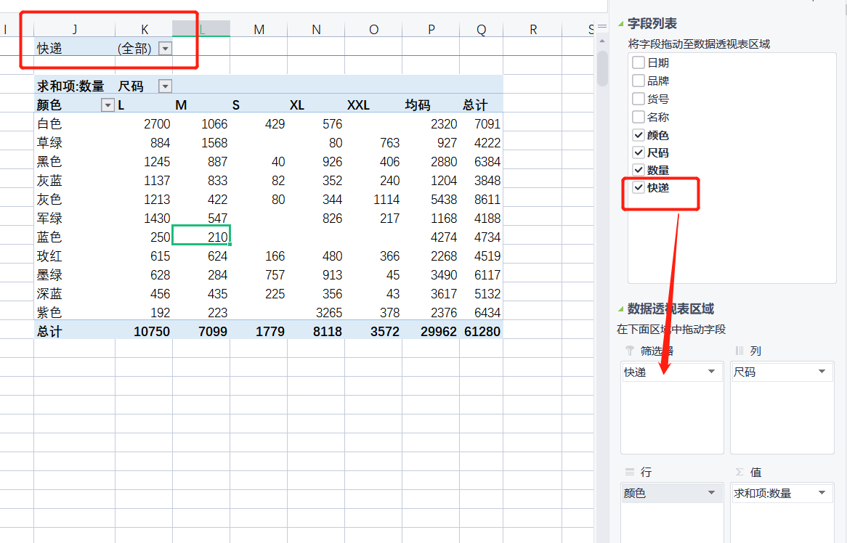Click the columns icon beside 列 label
The width and height of the screenshot is (847, 543).
point(739,351)
